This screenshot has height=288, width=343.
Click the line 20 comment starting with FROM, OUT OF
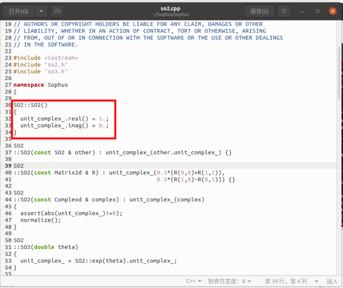(x=148, y=38)
